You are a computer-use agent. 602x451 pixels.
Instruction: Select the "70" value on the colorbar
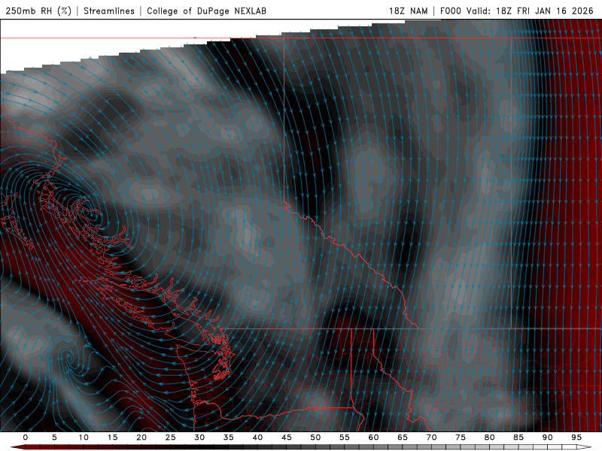pyautogui.click(x=431, y=437)
